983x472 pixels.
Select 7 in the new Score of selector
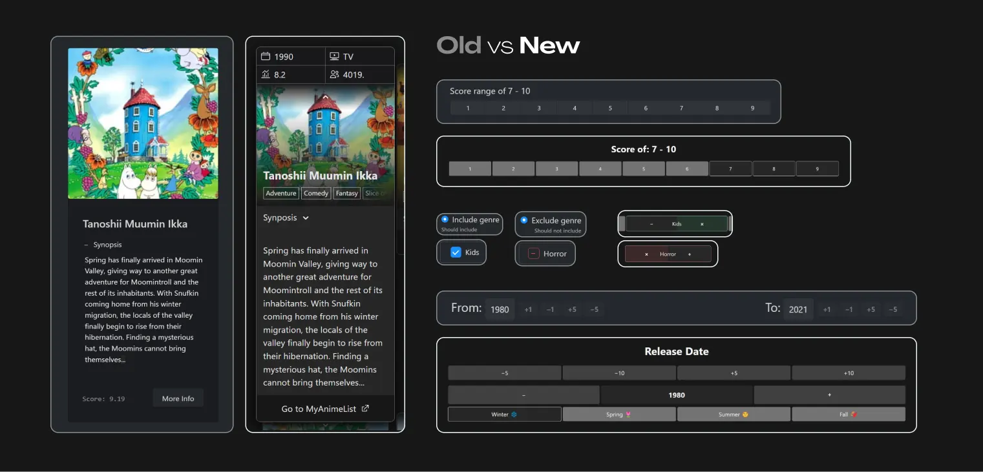pyautogui.click(x=730, y=169)
